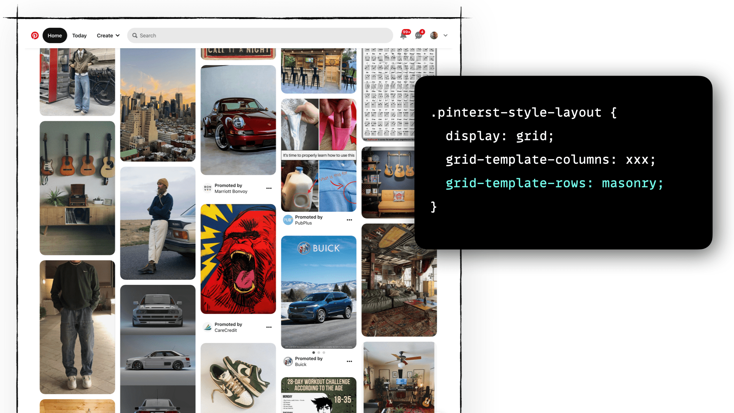Click the Marriott Bonvoy promoter link
The height and width of the screenshot is (413, 734).
click(x=231, y=191)
